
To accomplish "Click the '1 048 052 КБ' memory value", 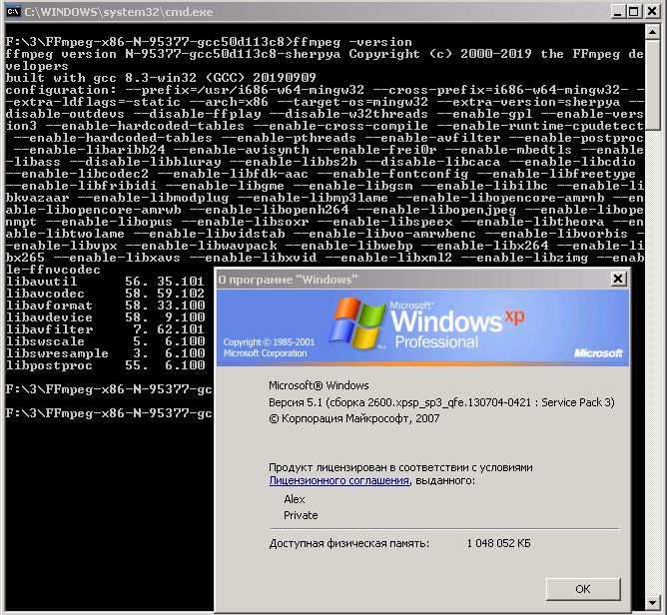I will [x=498, y=543].
